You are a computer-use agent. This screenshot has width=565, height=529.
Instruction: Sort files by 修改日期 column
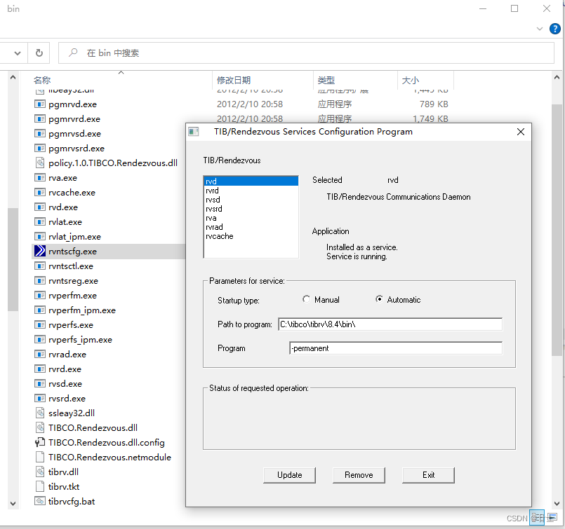[x=234, y=80]
